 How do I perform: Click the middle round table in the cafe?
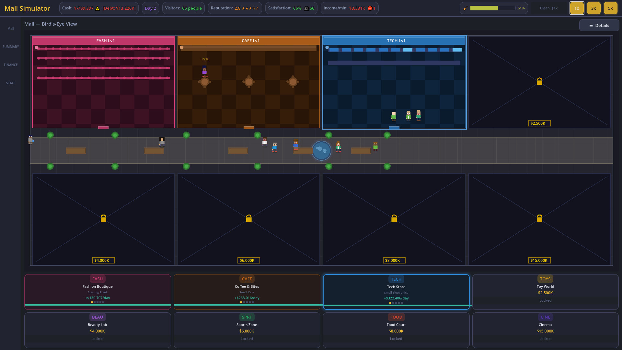coord(249,82)
